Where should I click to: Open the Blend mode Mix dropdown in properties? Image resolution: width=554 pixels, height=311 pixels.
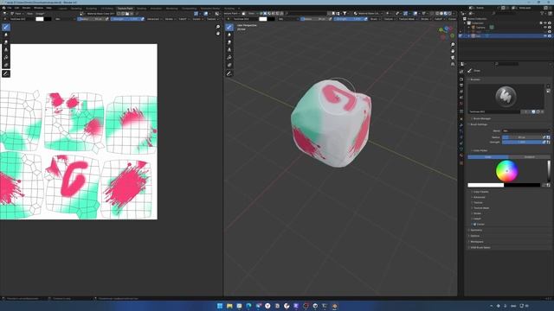coord(525,130)
